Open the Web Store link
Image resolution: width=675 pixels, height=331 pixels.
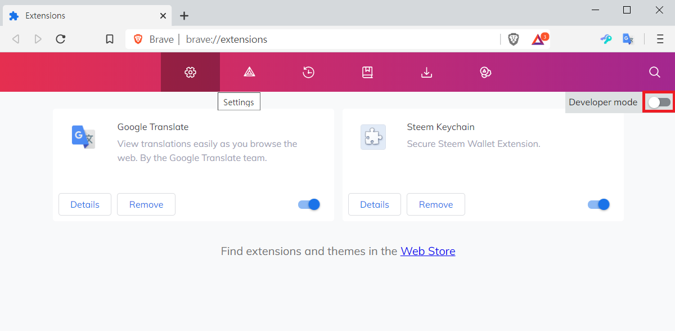428,251
